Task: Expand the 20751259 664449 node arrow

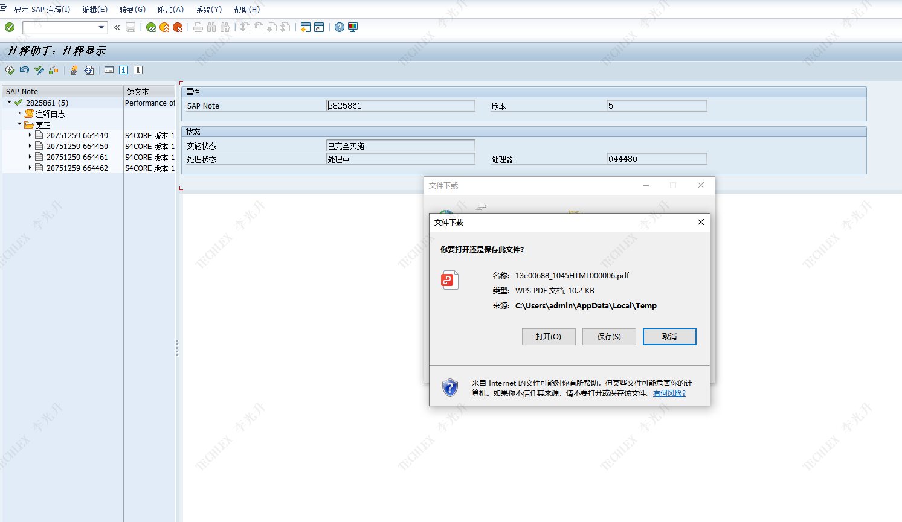Action: click(30, 135)
